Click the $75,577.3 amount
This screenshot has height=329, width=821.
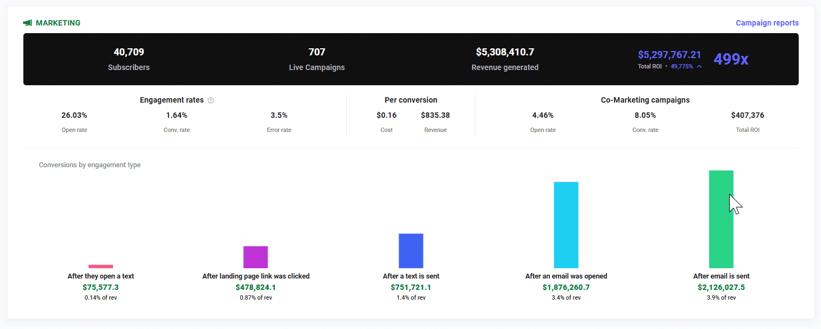click(101, 287)
